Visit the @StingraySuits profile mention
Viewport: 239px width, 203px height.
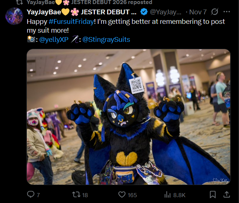106,40
